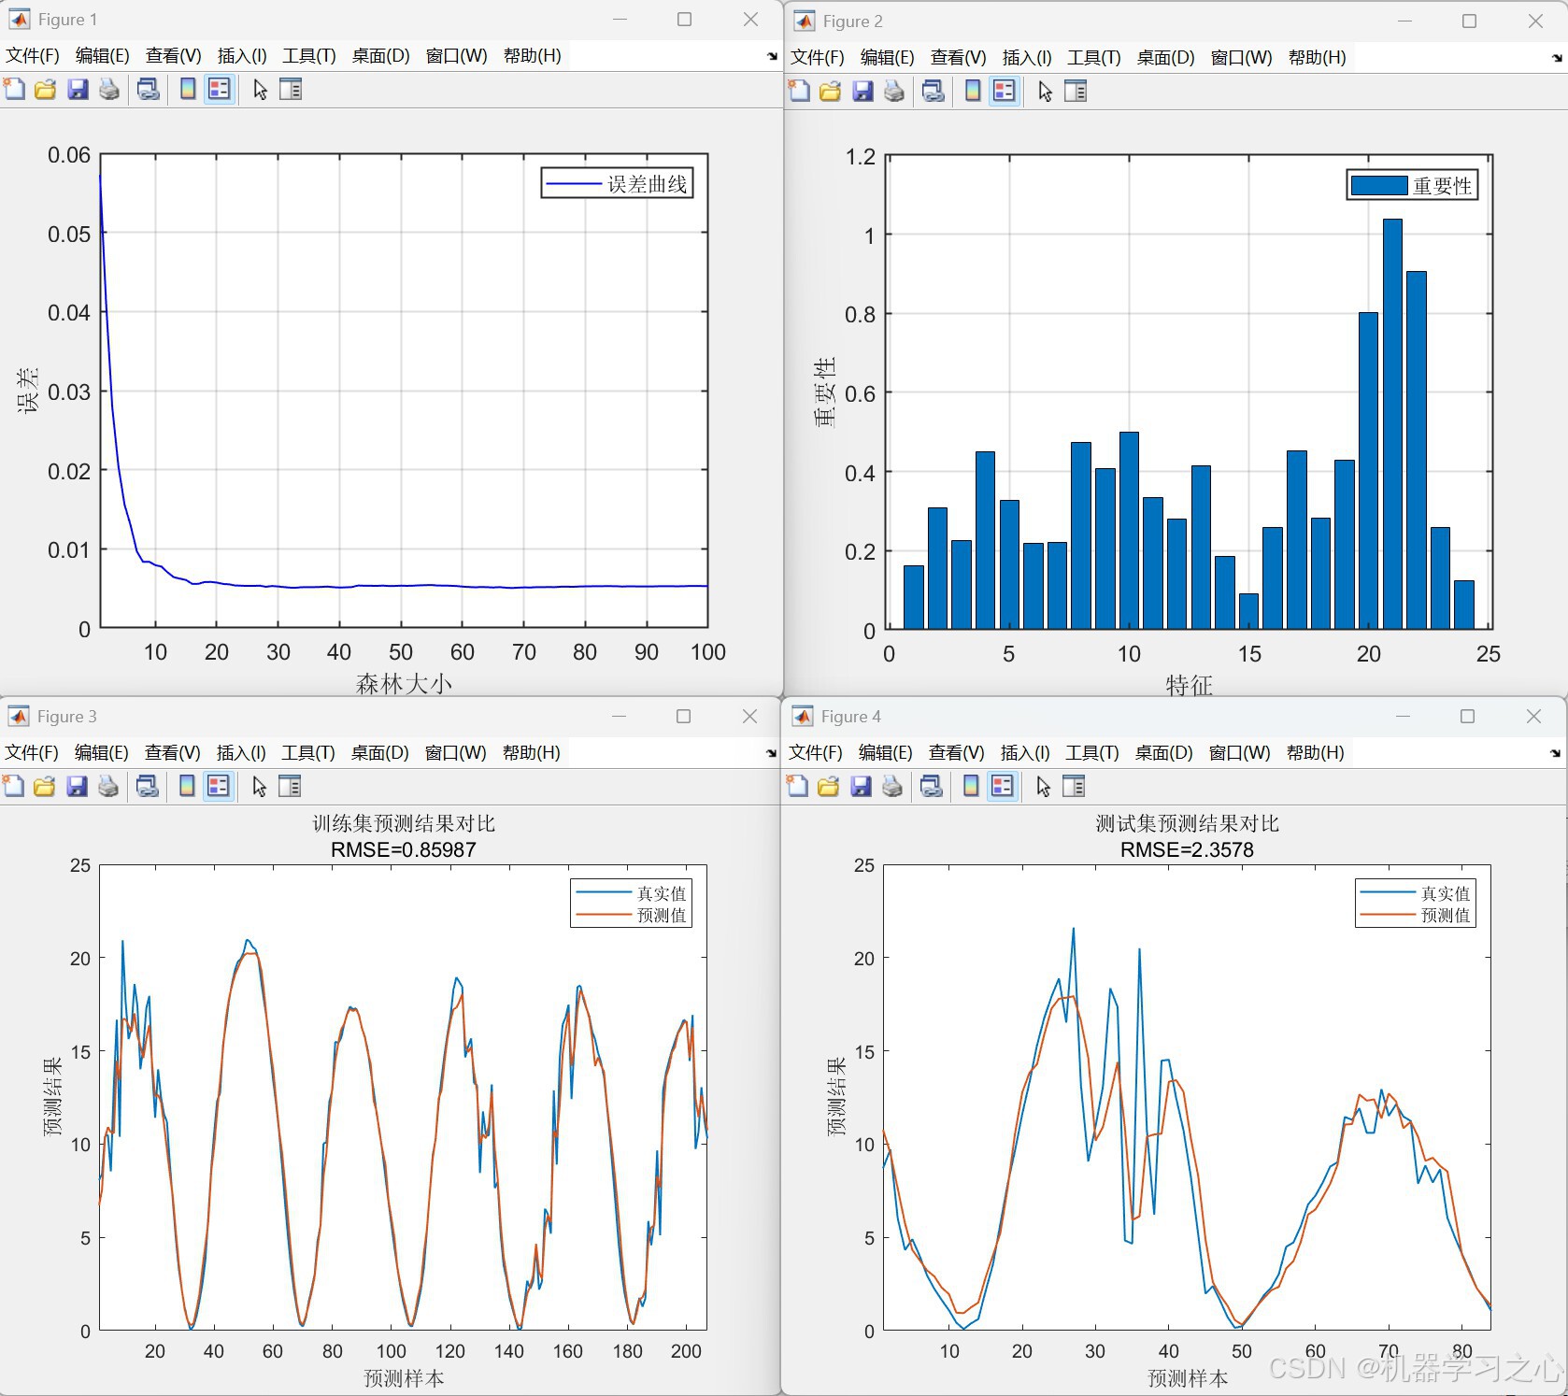Click Link Plot icon in Figure 1 toolbar
The image size is (1568, 1396).
[x=148, y=90]
